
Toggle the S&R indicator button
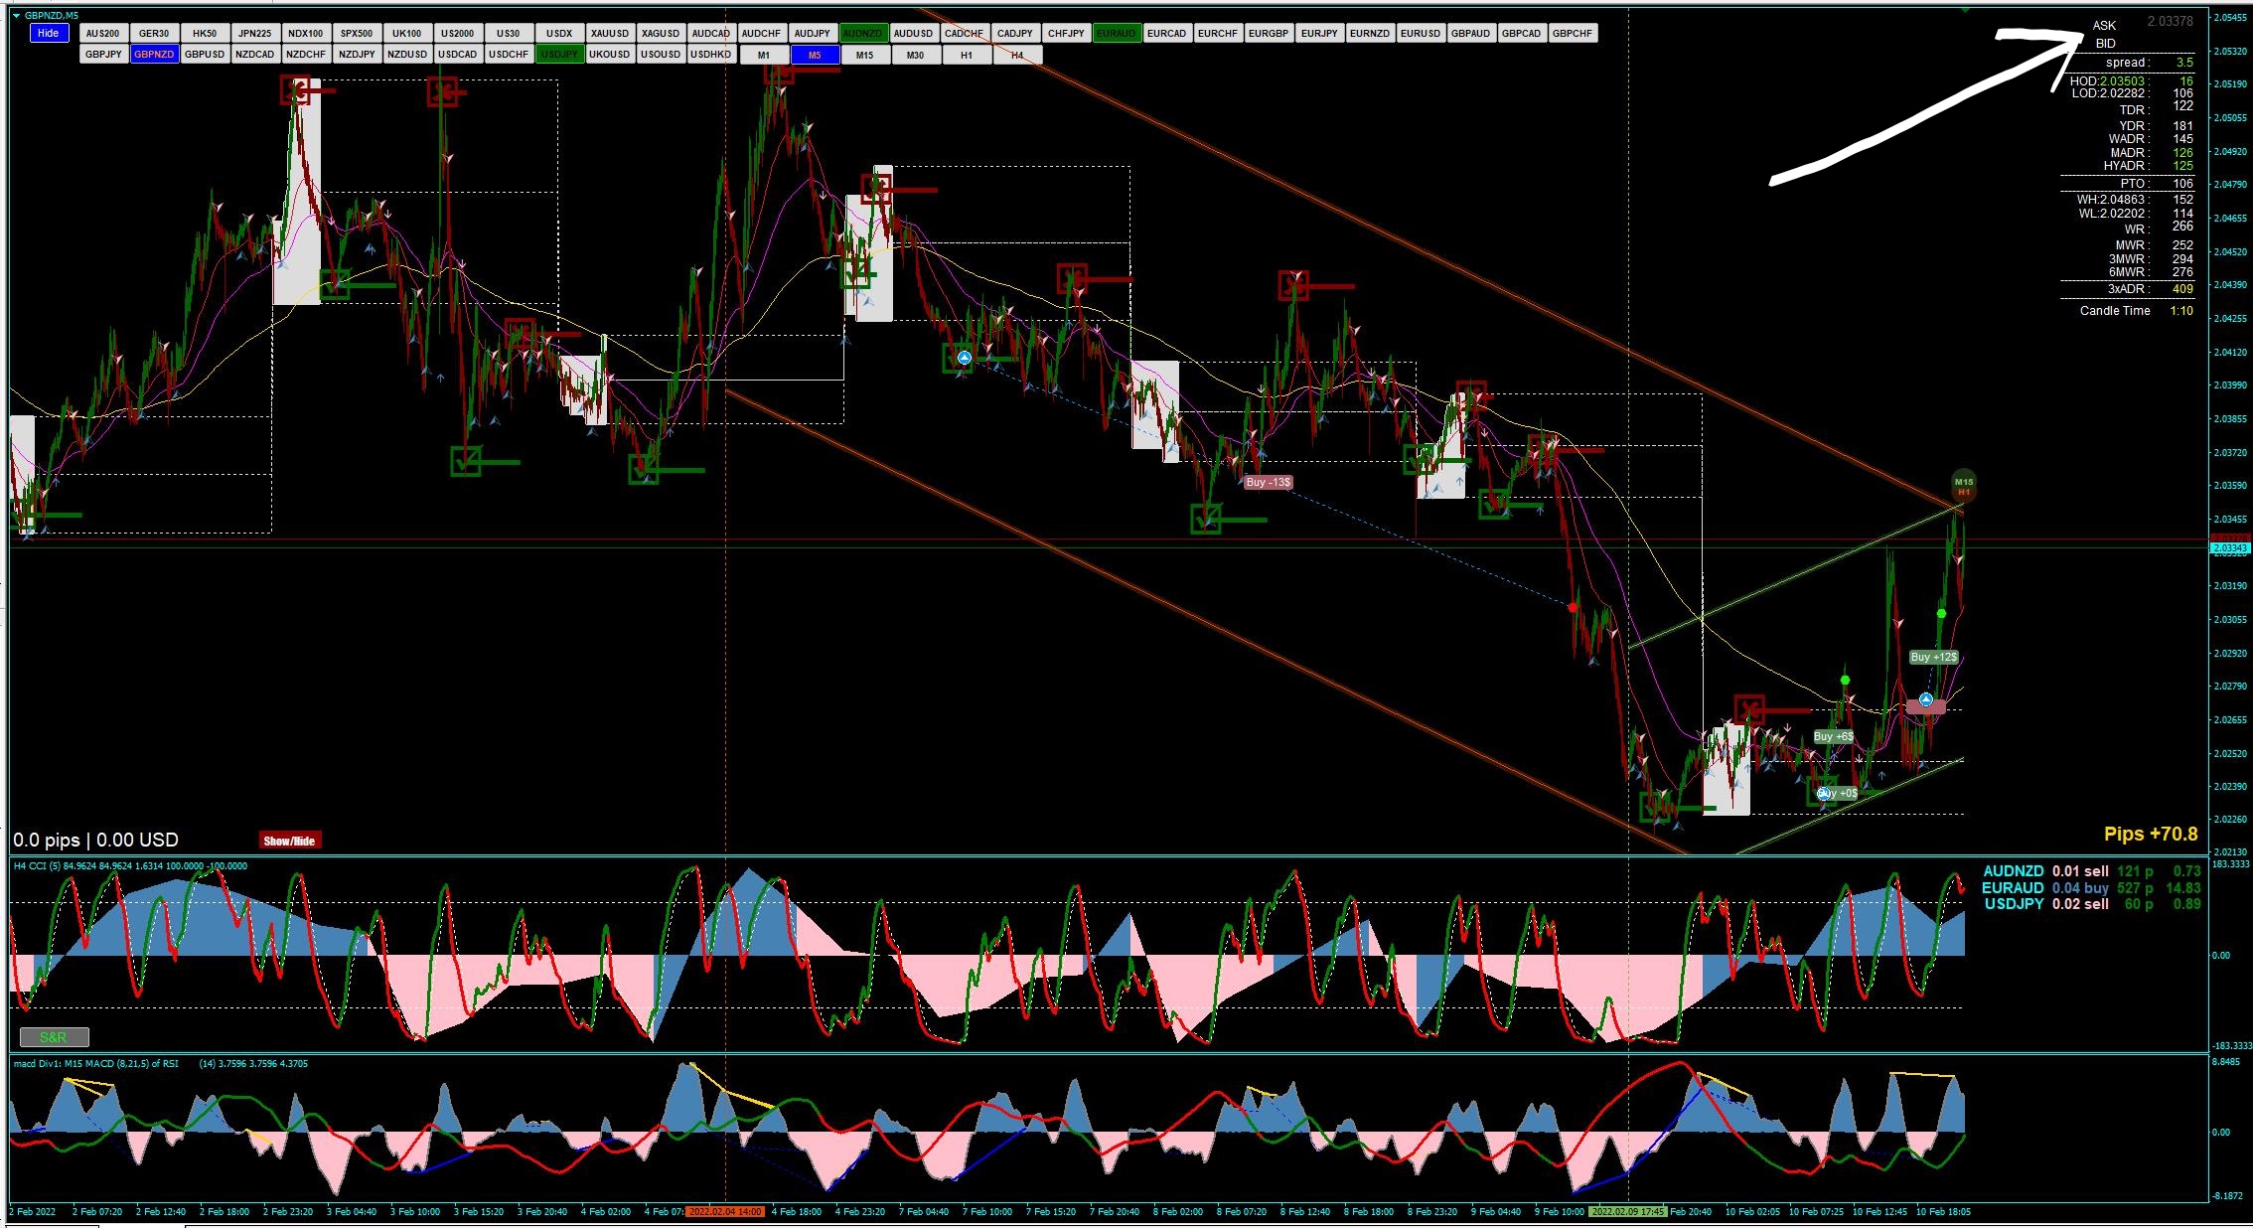(x=54, y=1037)
